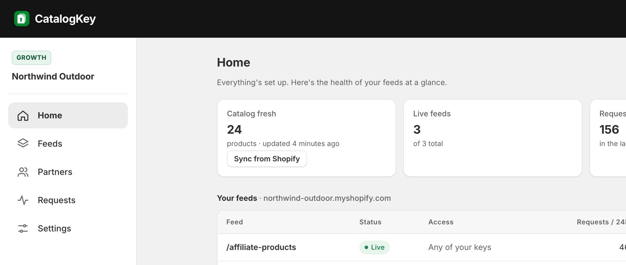Click the GROWTH plan badge

[31, 57]
